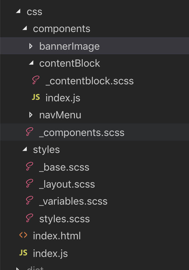189x270 pixels.
Task: Click the Sass icon beside _components.scss
Action: click(x=29, y=132)
